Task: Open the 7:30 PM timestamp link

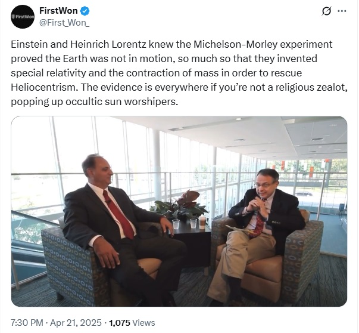Action: [x=27, y=322]
